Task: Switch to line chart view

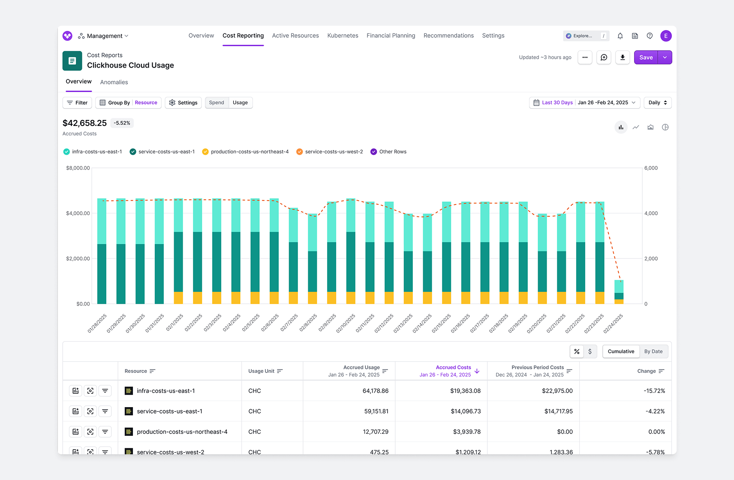Action: pos(636,127)
